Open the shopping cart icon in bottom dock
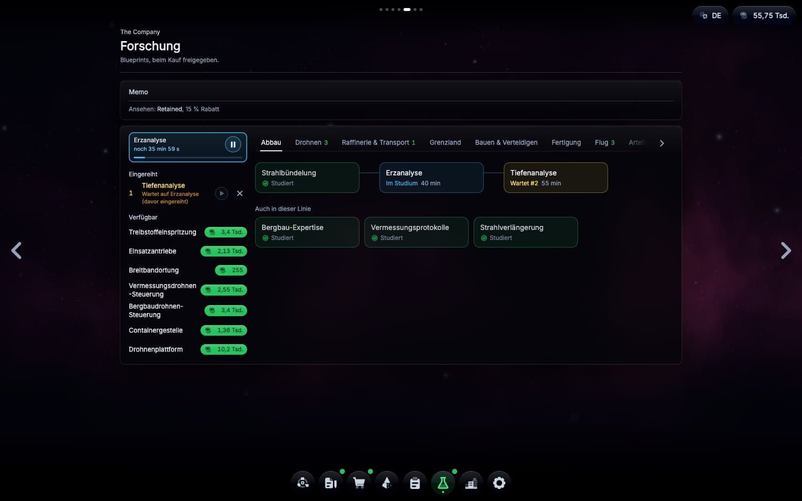 tap(359, 483)
